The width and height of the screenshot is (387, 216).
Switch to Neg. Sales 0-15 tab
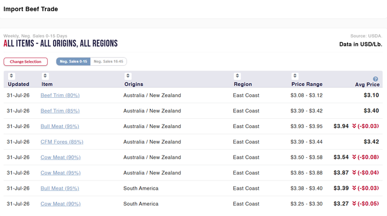click(73, 61)
